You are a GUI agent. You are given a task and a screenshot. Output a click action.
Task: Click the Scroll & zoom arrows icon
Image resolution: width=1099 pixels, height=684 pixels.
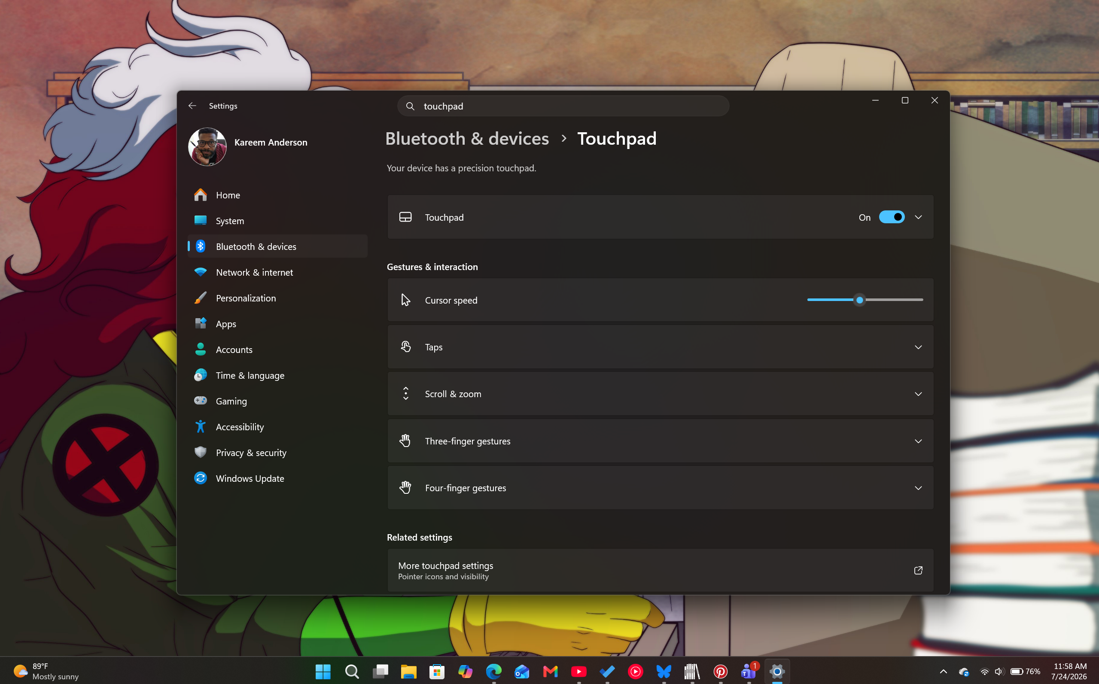click(x=405, y=394)
